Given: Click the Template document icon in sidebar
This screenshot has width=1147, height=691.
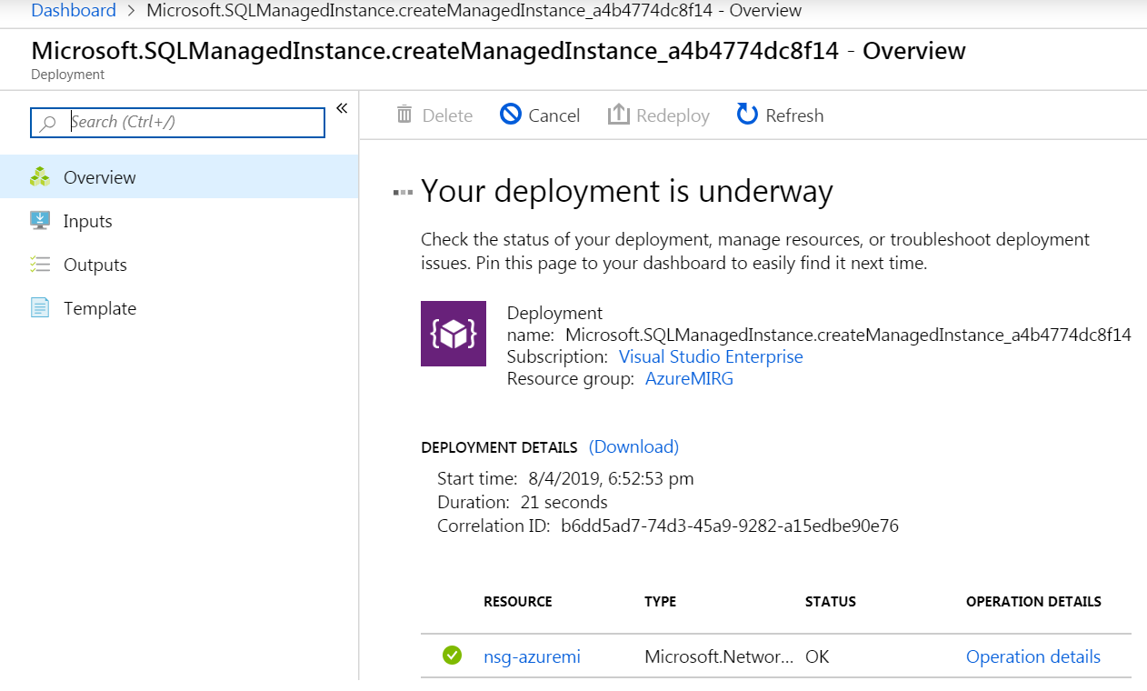Looking at the screenshot, I should tap(40, 308).
